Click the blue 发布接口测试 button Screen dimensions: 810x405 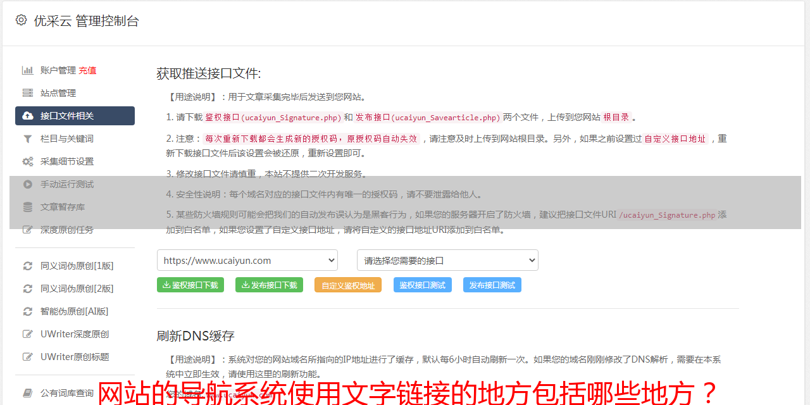492,285
